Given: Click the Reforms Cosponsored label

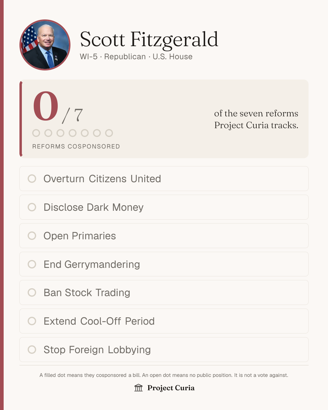Looking at the screenshot, I should pyautogui.click(x=76, y=146).
